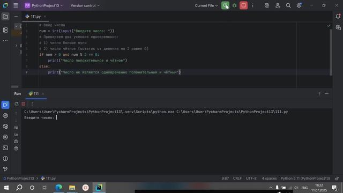343x193 pixels.
Task: Open File Explorer from the taskbar
Action: pyautogui.click(x=72, y=188)
